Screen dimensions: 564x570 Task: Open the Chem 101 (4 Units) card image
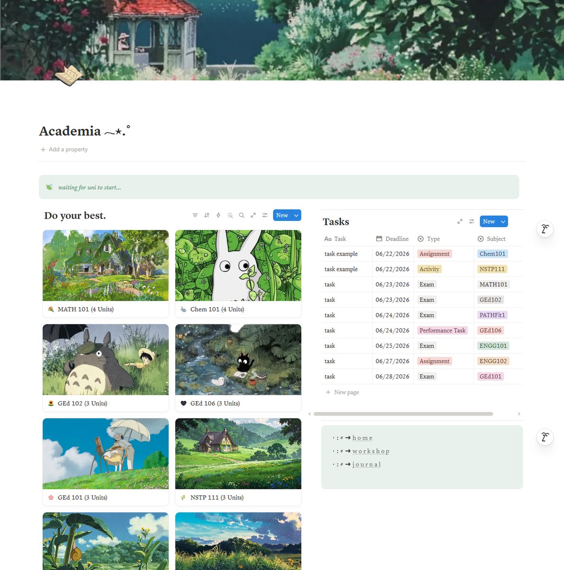pos(238,266)
